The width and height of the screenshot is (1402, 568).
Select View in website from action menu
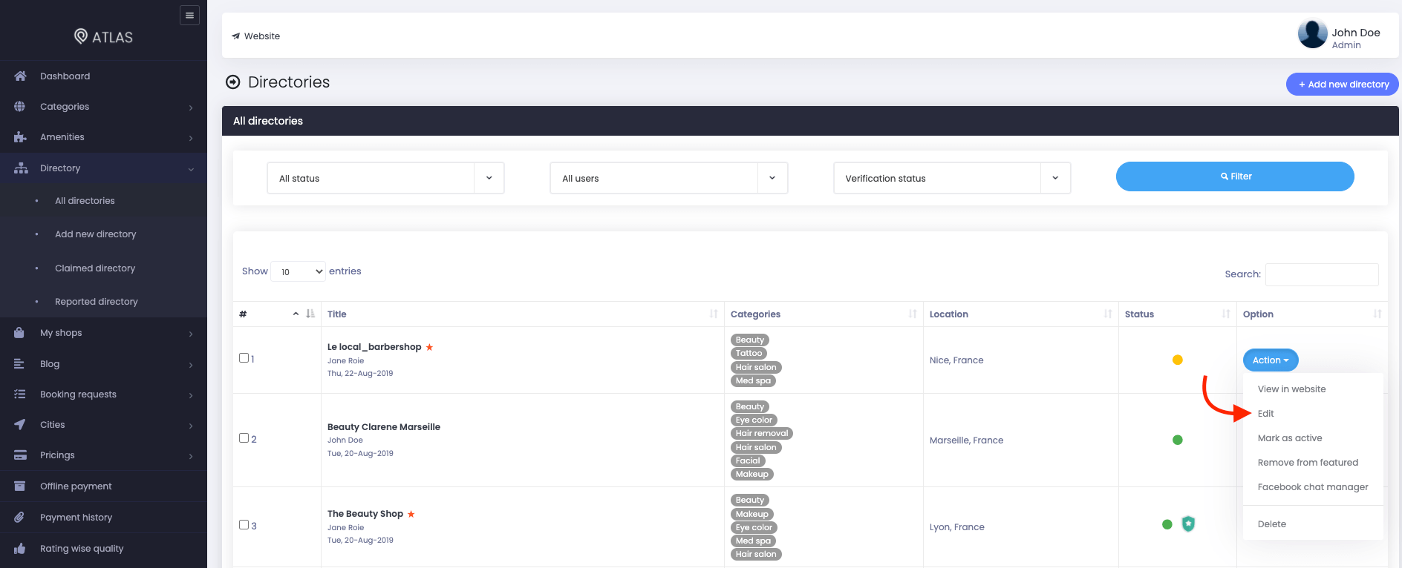pyautogui.click(x=1291, y=389)
